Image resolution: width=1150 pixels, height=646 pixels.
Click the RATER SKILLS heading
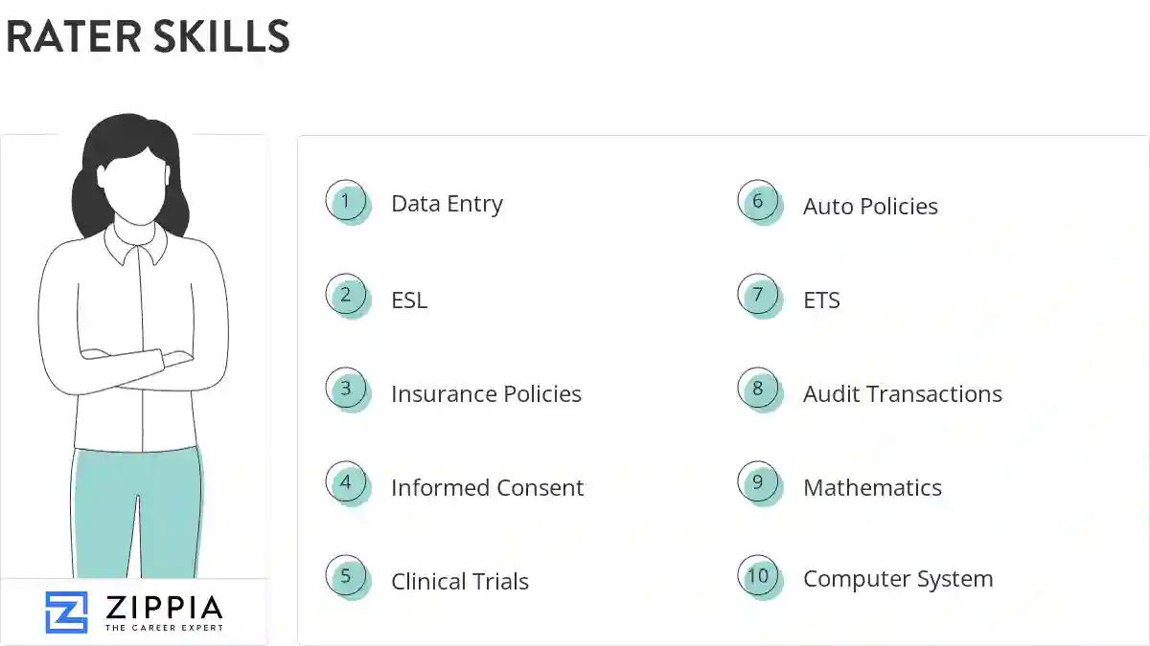point(148,37)
